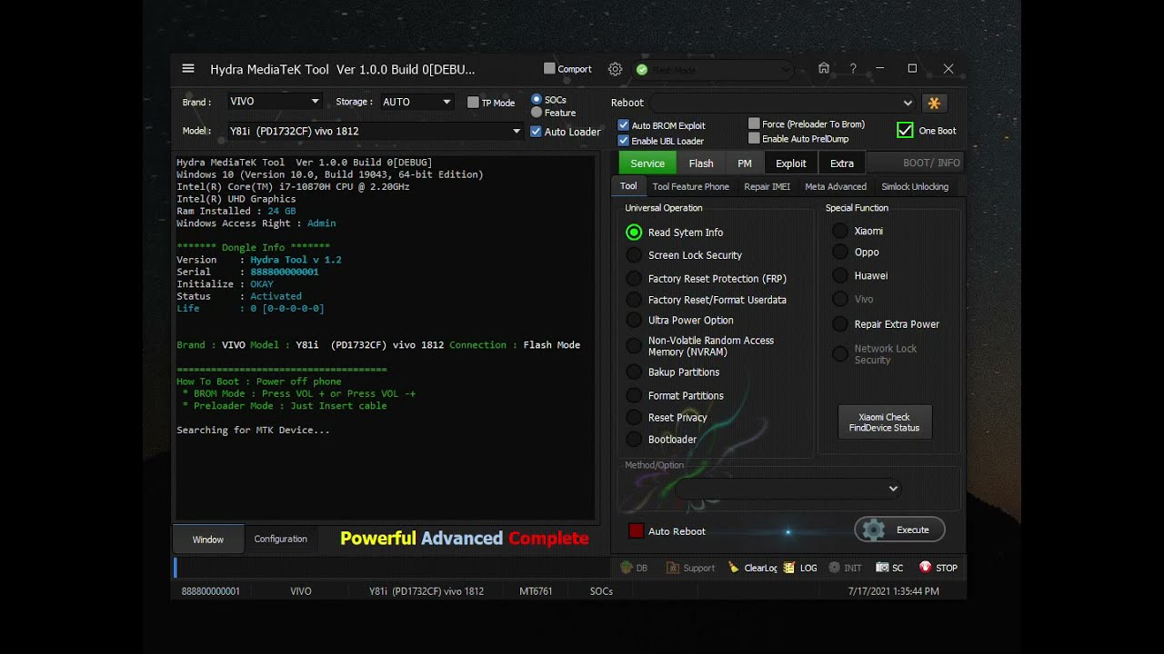Expand the Model dropdown Y81i
1164x654 pixels.
pos(375,131)
